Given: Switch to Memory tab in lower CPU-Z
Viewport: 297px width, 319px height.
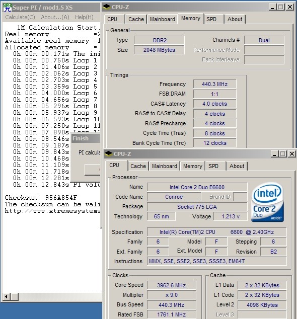Looking at the screenshot, I should (193, 166).
